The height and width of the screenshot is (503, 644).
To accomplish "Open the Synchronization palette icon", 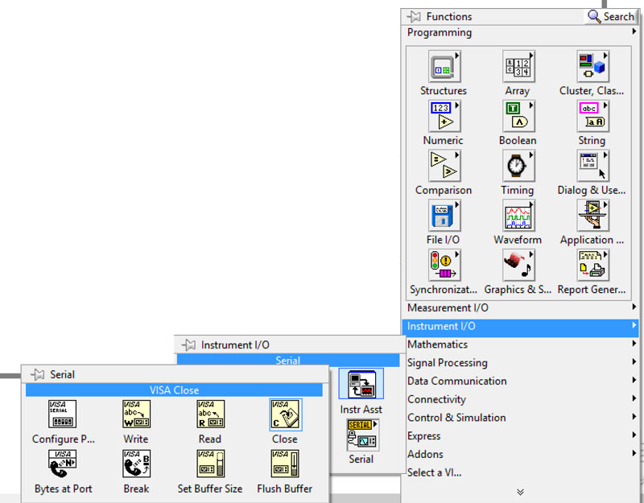I will [x=444, y=266].
